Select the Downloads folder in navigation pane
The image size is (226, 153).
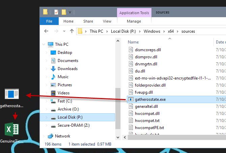(67, 69)
